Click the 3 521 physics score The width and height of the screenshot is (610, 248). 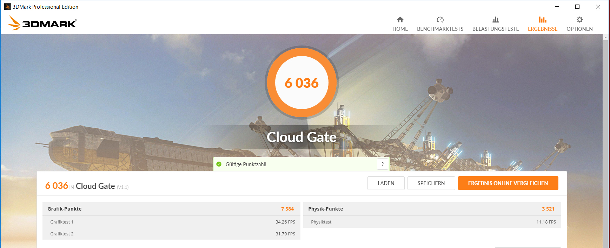(548, 209)
